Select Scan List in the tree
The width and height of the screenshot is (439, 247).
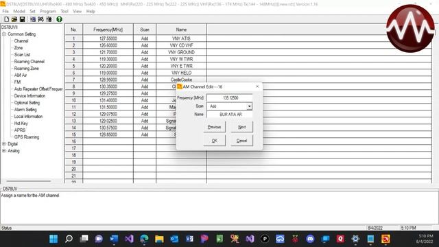coord(22,55)
